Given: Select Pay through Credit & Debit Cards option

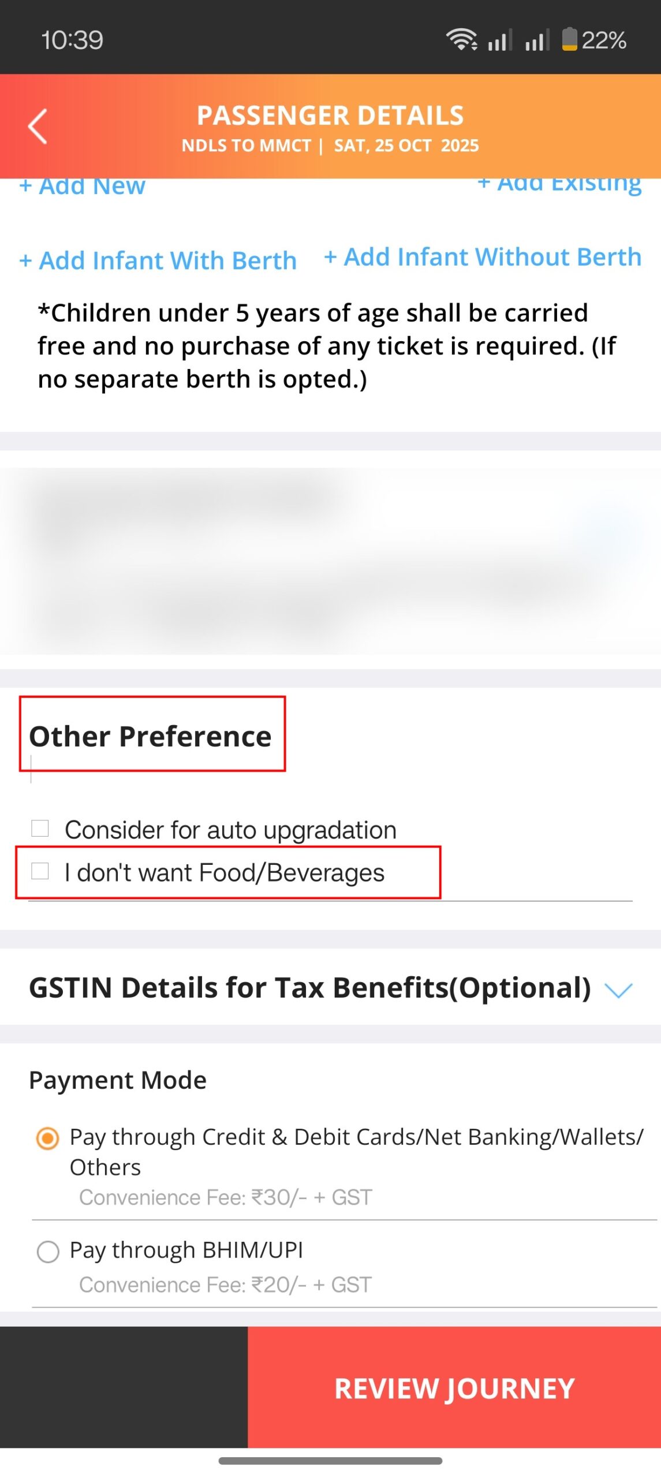Looking at the screenshot, I should [47, 1139].
